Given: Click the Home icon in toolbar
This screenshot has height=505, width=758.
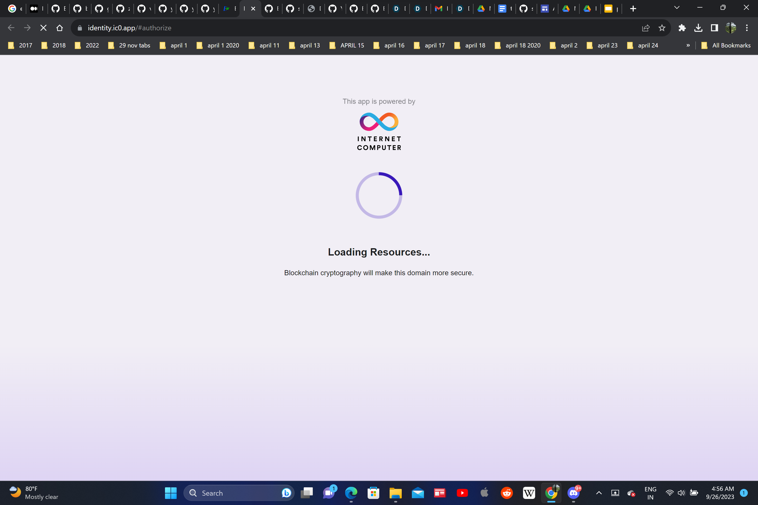Looking at the screenshot, I should pyautogui.click(x=59, y=28).
